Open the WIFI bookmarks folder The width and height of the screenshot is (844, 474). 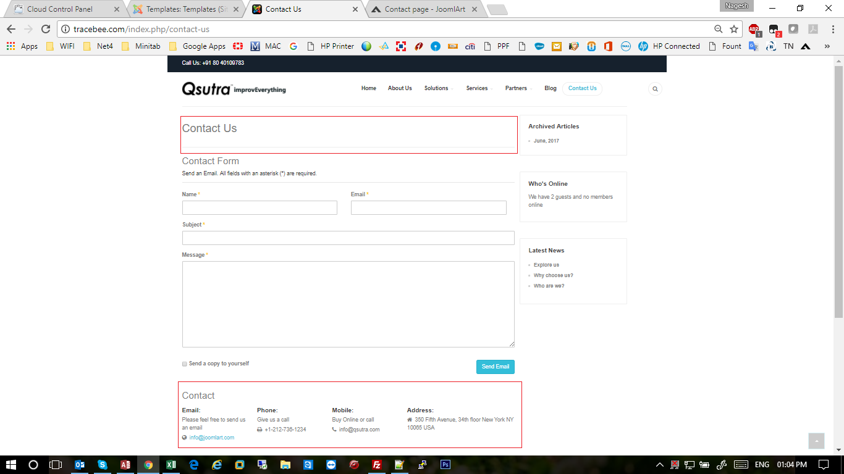pos(61,46)
